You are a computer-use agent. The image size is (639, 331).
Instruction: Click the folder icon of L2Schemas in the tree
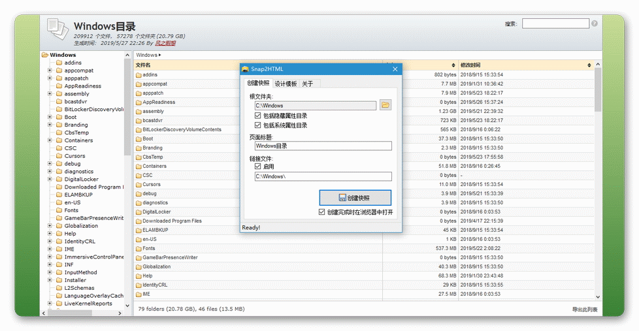click(x=59, y=288)
